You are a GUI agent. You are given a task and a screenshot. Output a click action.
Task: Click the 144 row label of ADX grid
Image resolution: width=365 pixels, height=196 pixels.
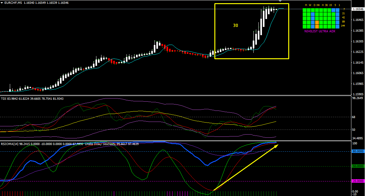coord(343,26)
